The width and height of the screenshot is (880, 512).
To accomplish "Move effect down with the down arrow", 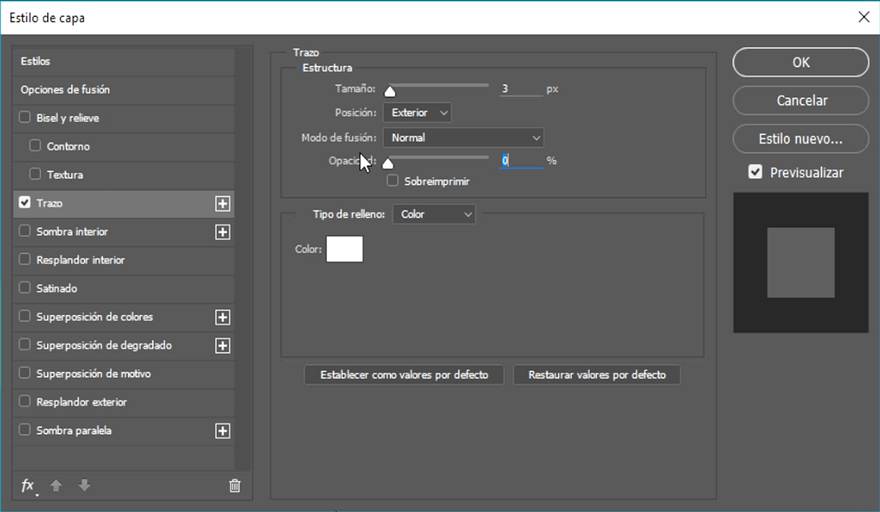I will pyautogui.click(x=84, y=485).
